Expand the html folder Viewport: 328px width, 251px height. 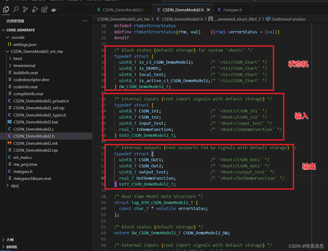point(46,59)
